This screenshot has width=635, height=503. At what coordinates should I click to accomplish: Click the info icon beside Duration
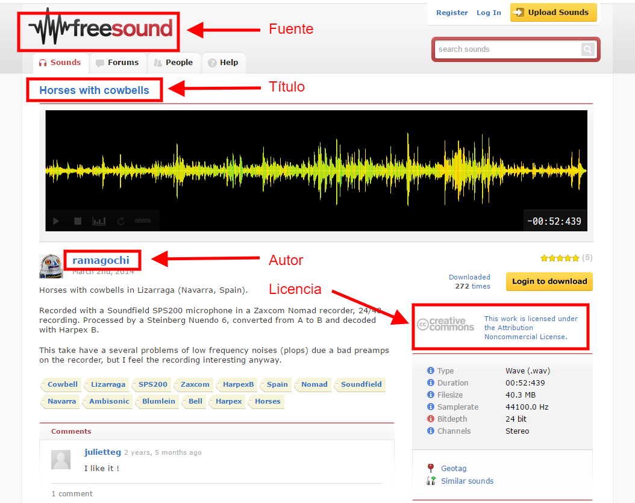[431, 383]
